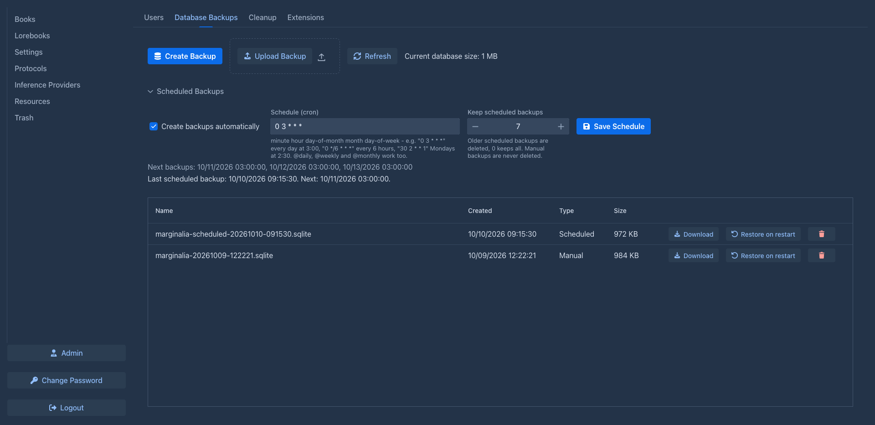Screen dimensions: 875x425
Task: Click the Create Backup button
Action: point(185,56)
